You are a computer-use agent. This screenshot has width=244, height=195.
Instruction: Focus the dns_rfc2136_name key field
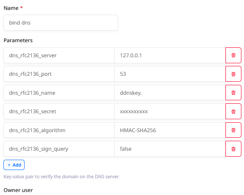[59, 93]
